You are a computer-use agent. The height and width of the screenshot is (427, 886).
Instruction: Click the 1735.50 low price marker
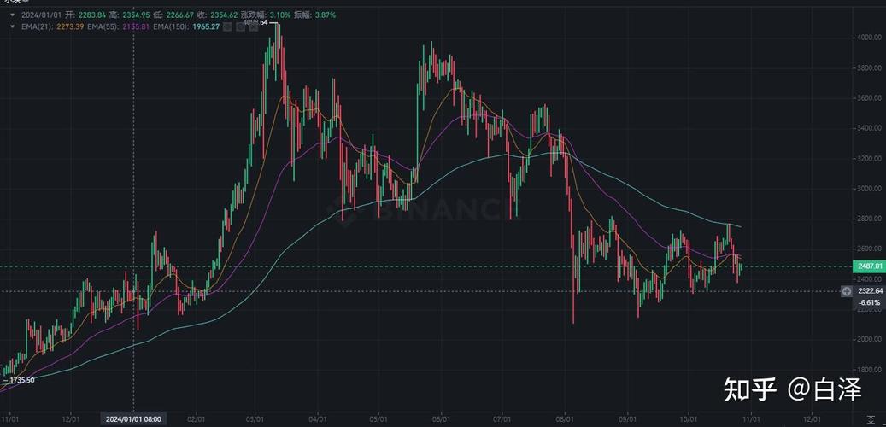(21, 380)
